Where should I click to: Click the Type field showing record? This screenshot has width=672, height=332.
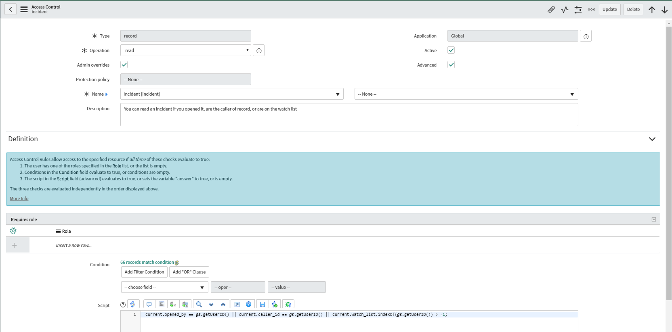tap(186, 36)
